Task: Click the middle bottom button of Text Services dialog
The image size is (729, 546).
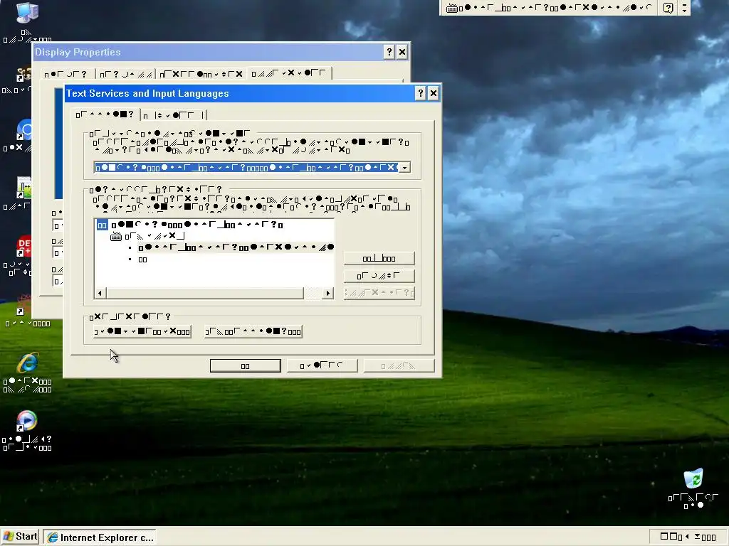Action: point(322,366)
